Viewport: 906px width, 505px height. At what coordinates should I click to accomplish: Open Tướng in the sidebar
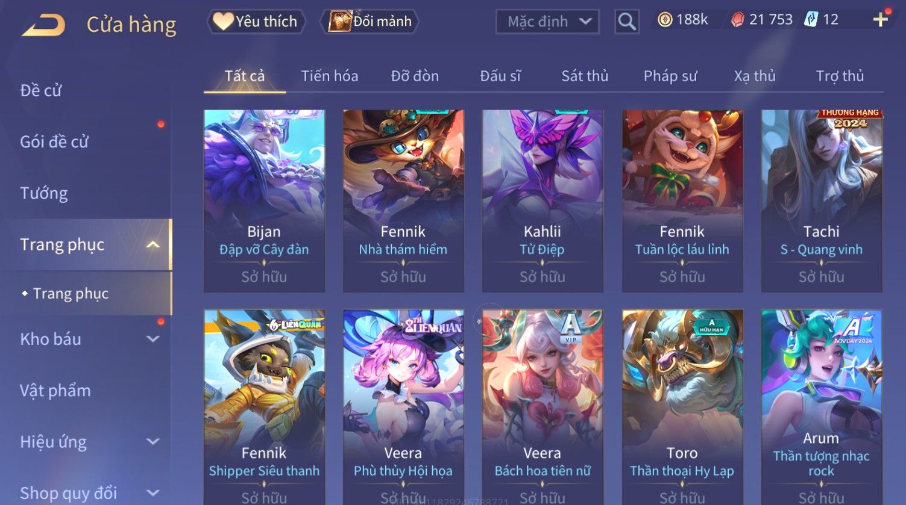44,193
